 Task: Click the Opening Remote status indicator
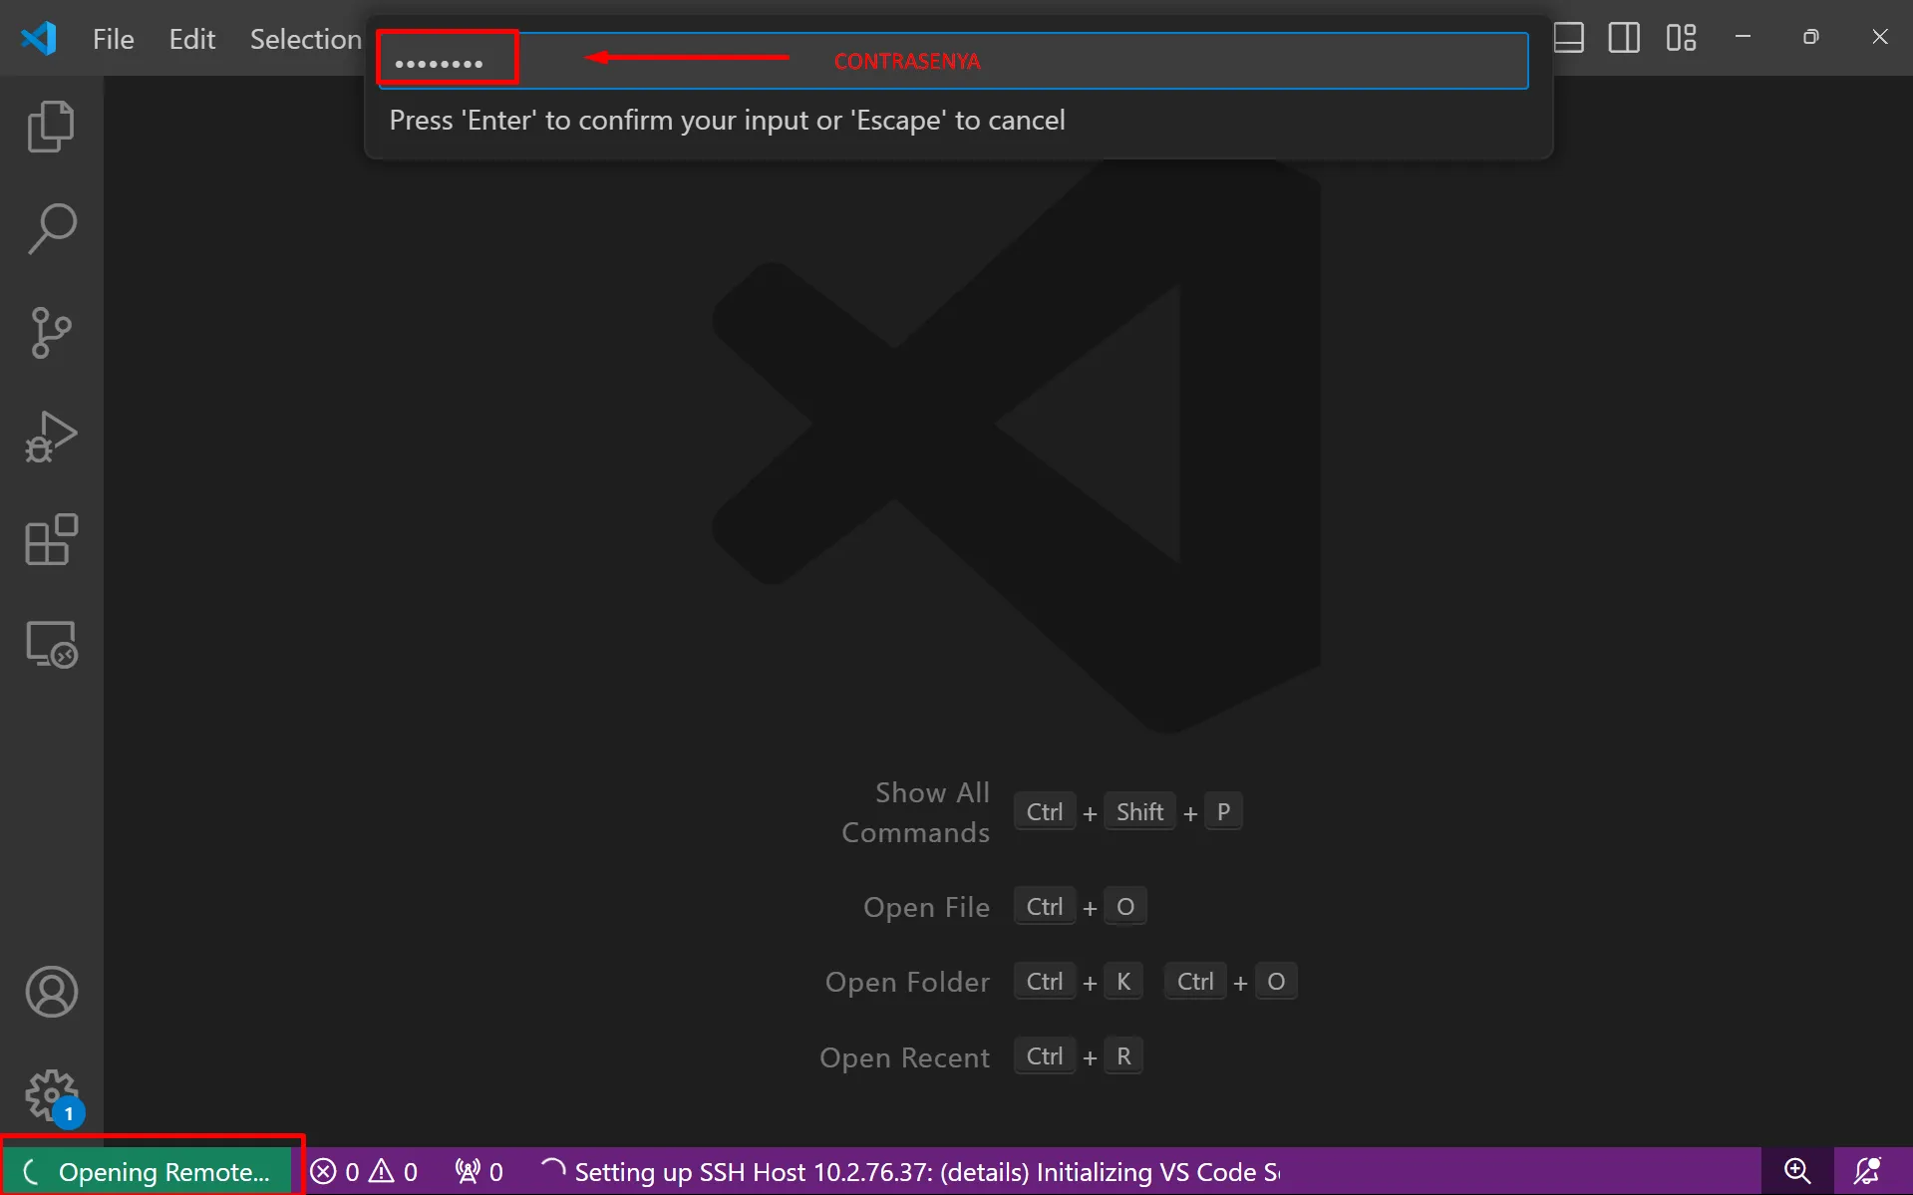pyautogui.click(x=148, y=1172)
